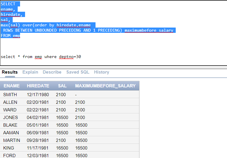Click the HIREDATE column header

tap(38, 86)
